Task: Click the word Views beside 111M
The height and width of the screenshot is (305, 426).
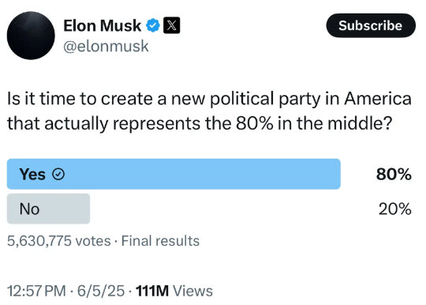Action: [x=193, y=291]
